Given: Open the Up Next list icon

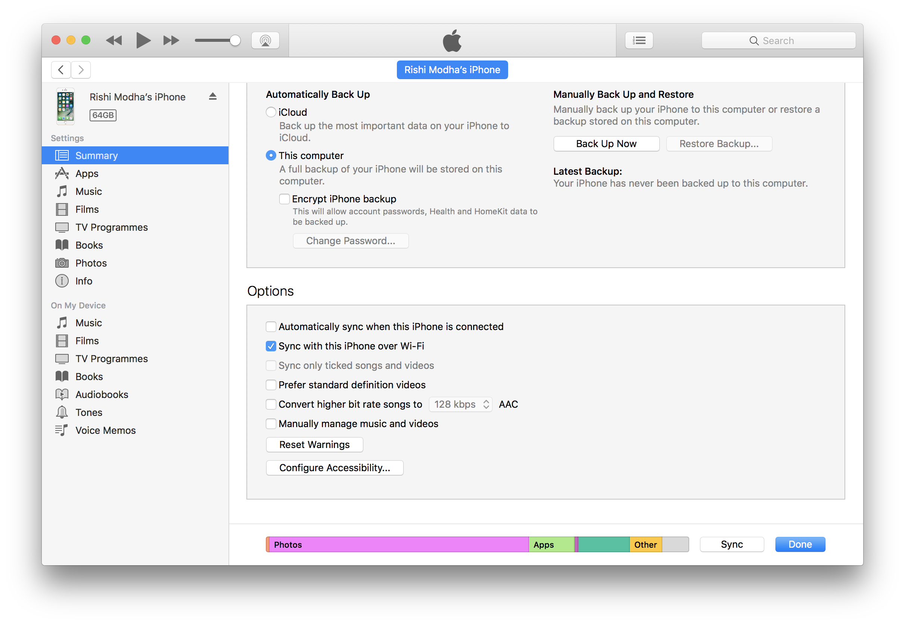Looking at the screenshot, I should point(639,40).
